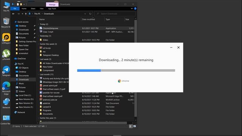Viewport: 242px width, 136px height.
Task: Select Laravel 8 folder
Action: point(47,107)
